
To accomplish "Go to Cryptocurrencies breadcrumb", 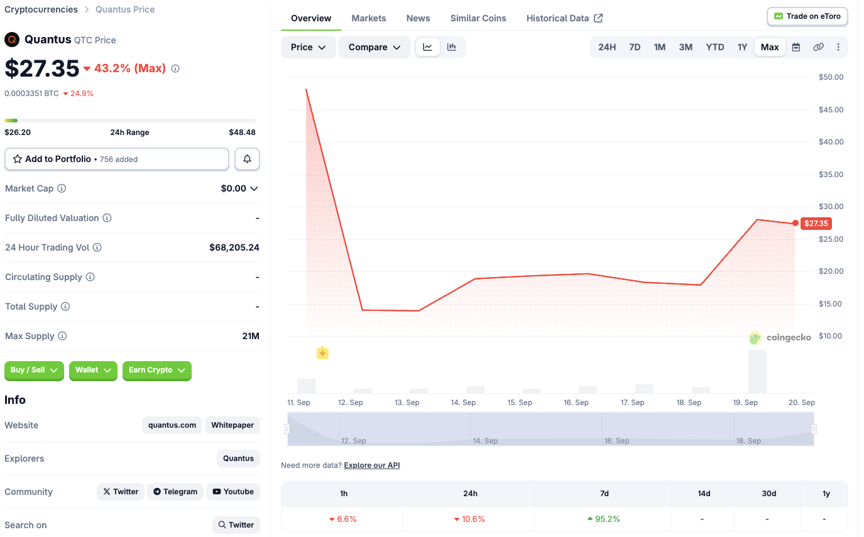I will pyautogui.click(x=41, y=9).
